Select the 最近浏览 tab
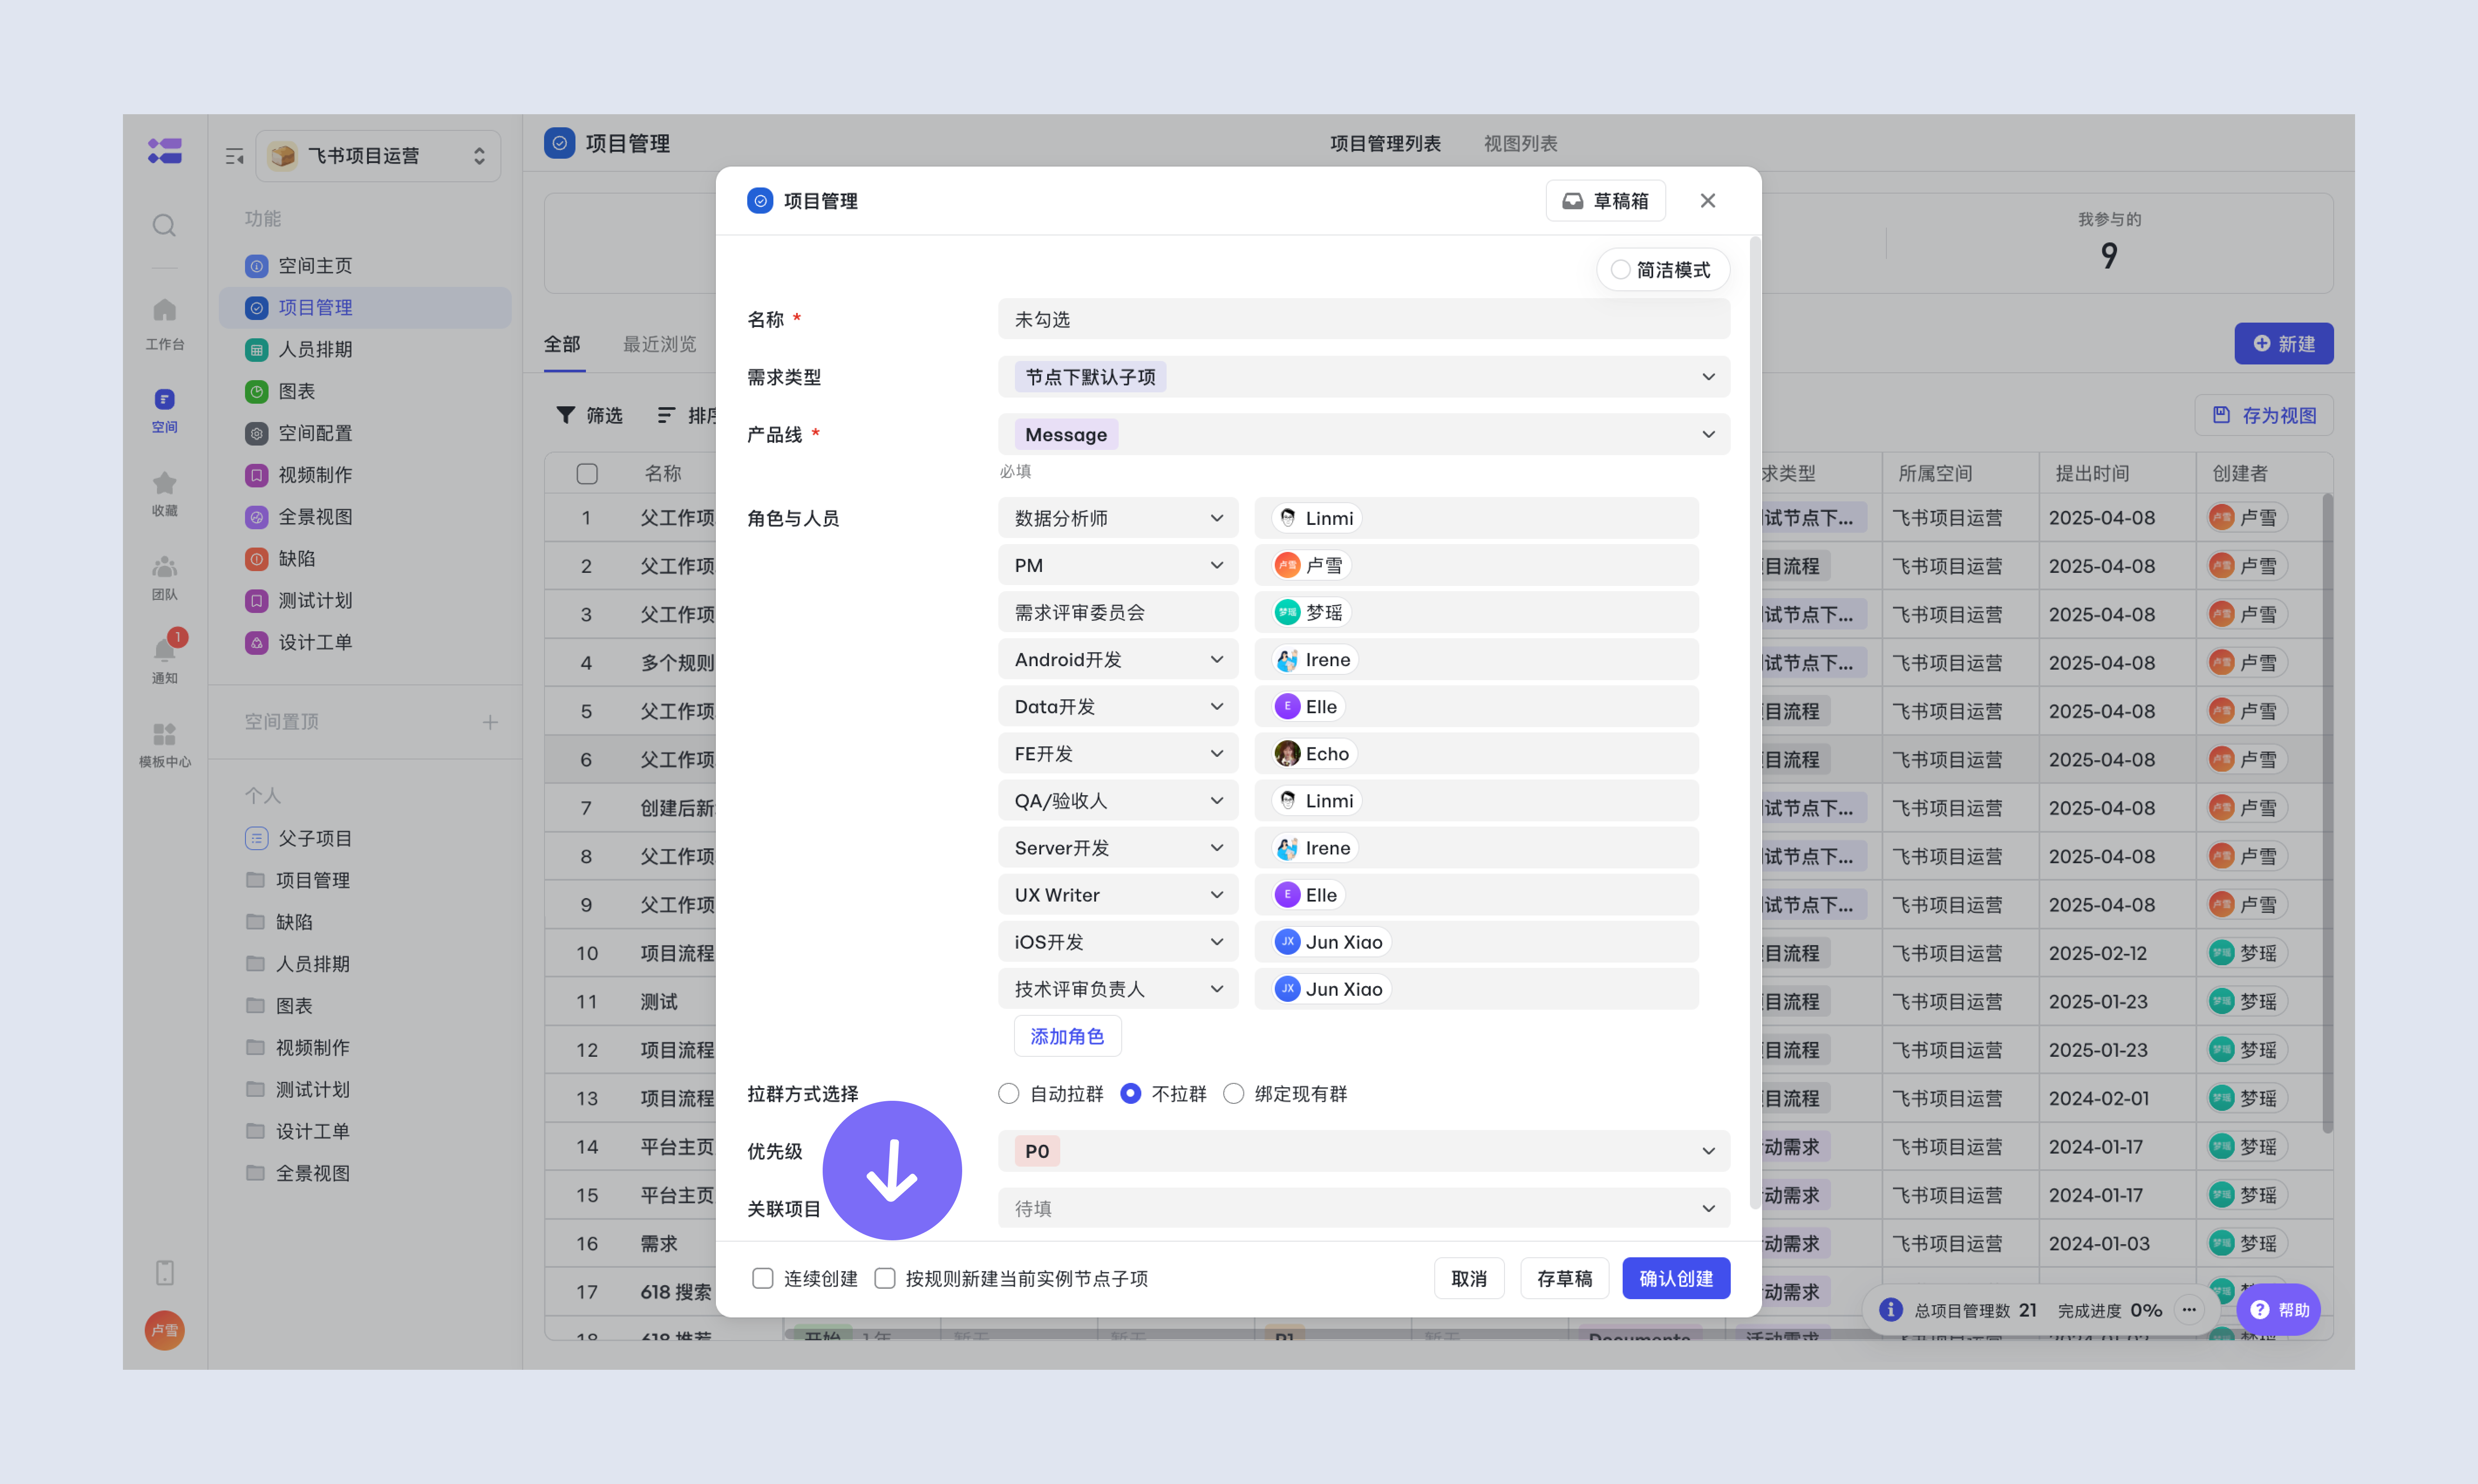2478x1484 pixels. point(660,344)
